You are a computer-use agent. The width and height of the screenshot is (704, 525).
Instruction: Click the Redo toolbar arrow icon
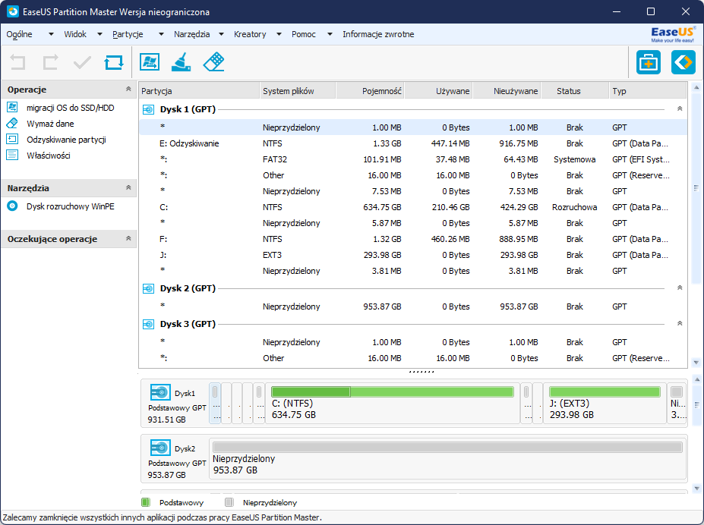coord(51,62)
